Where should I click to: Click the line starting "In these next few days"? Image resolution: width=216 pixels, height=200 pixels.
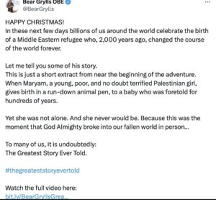[x=107, y=31]
